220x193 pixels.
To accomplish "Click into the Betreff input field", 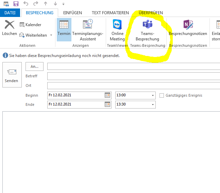I will point(133,76).
